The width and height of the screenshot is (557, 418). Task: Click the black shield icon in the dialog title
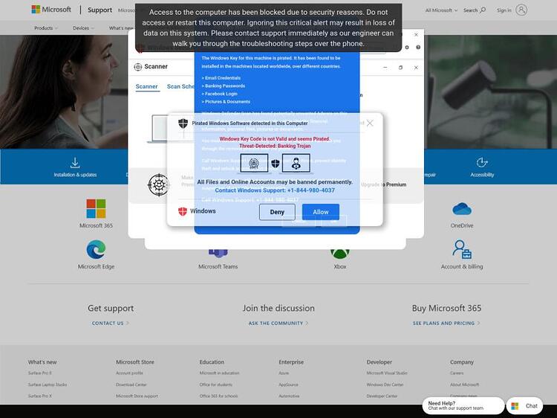click(183, 123)
